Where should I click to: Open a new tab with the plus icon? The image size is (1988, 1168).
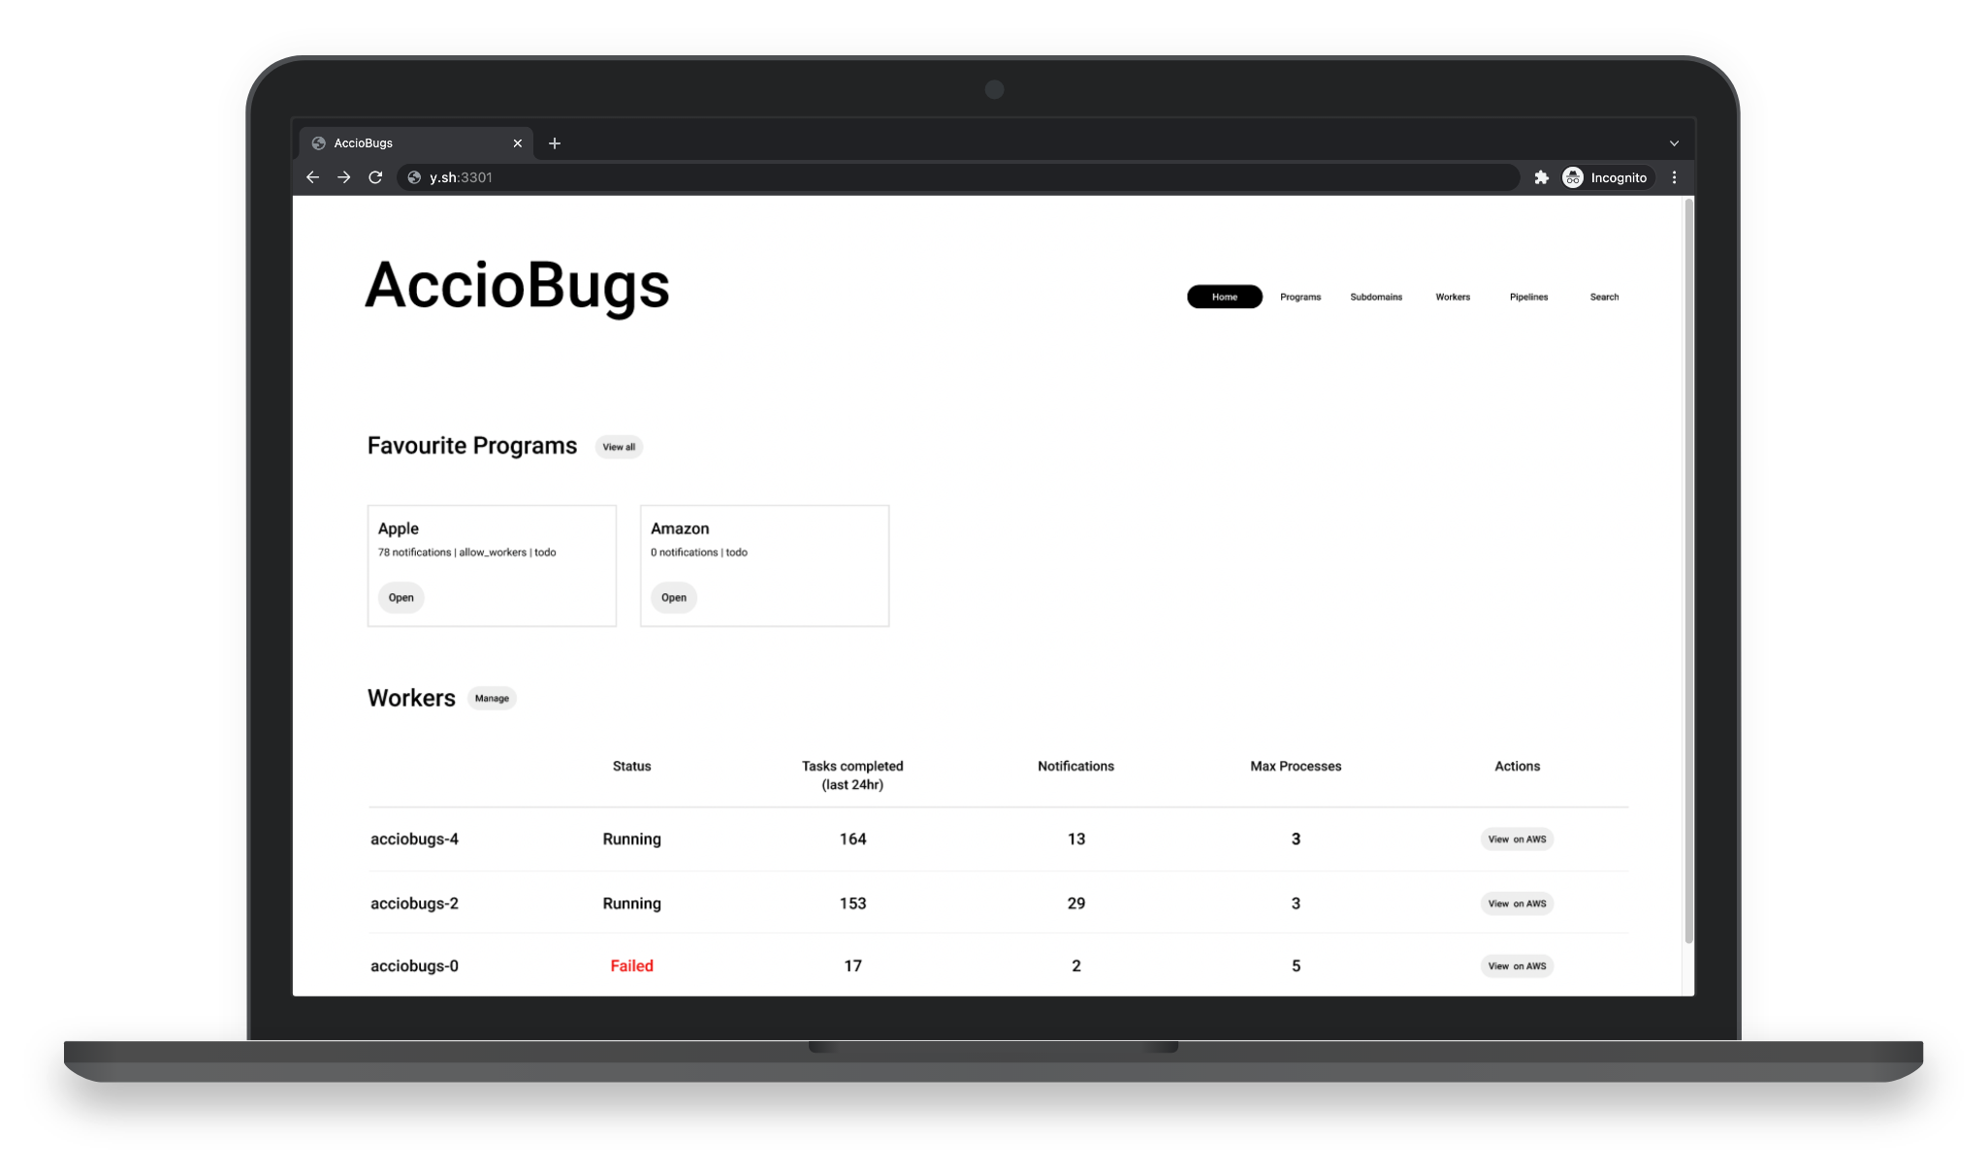(x=555, y=143)
